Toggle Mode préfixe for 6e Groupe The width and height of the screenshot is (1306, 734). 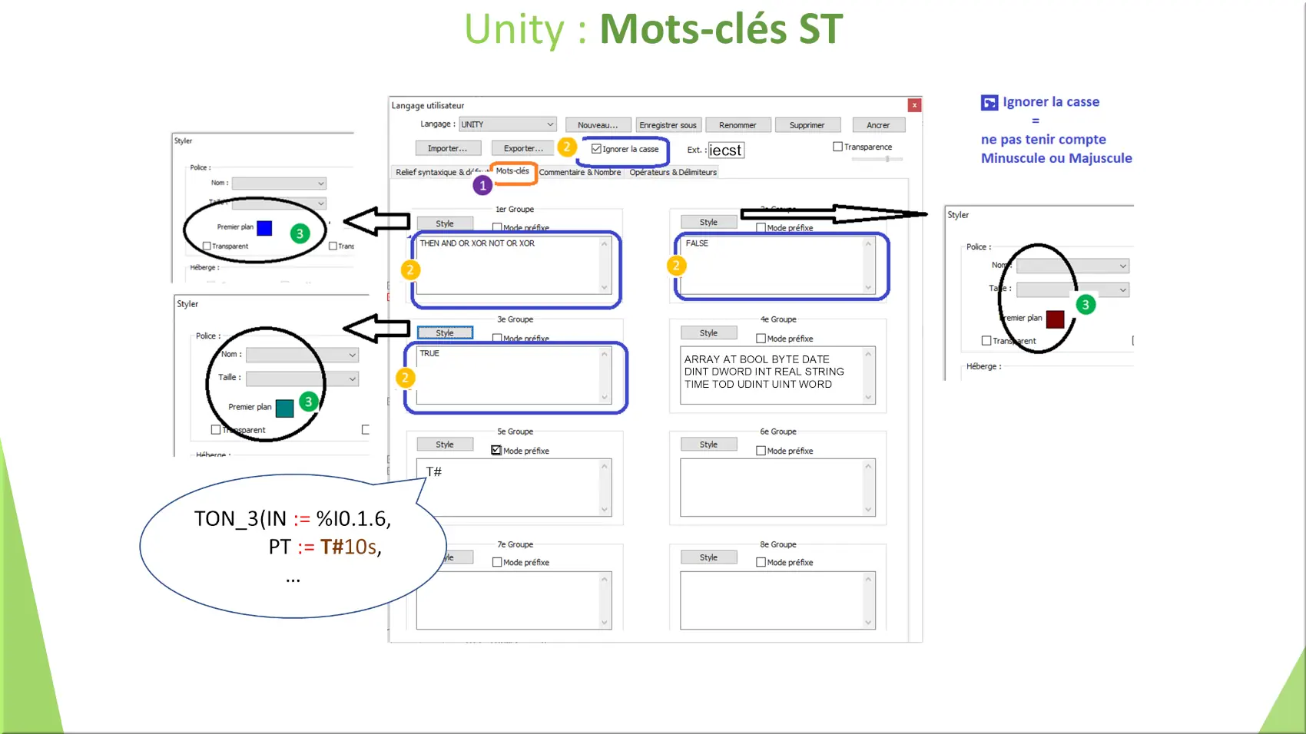click(761, 451)
